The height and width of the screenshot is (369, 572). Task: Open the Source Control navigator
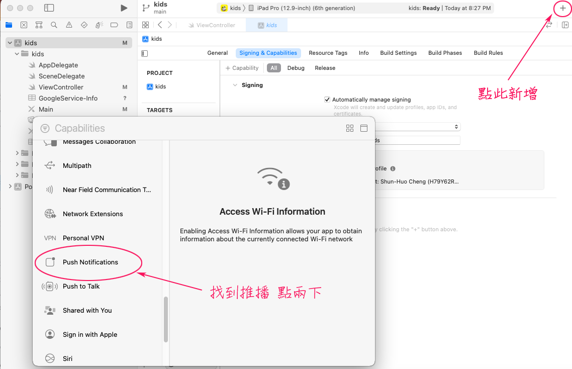point(24,25)
